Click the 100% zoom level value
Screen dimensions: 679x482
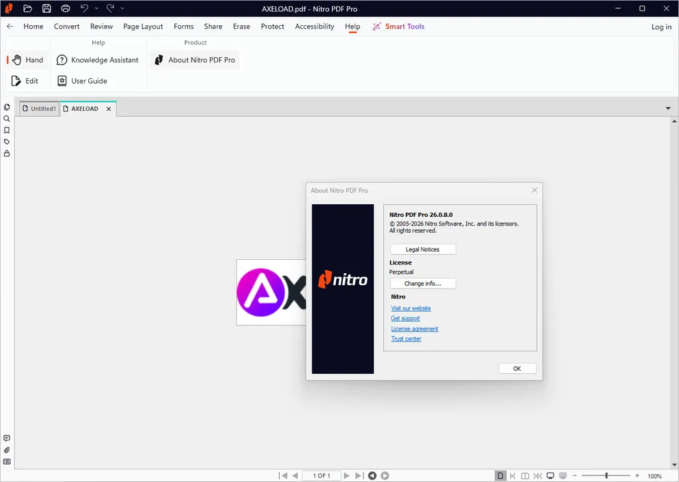pos(654,476)
